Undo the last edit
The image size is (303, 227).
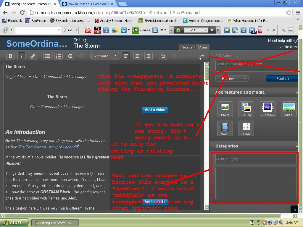coord(163,56)
